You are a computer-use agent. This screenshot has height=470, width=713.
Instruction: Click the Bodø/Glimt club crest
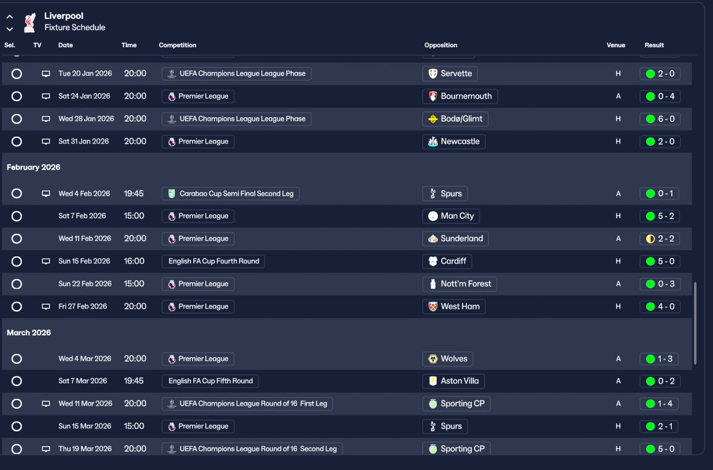[x=433, y=119]
